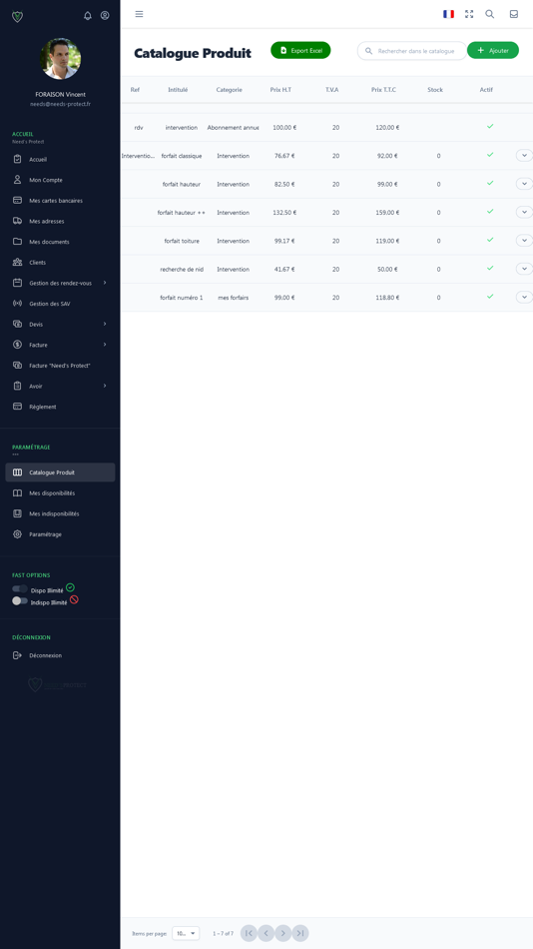Click the Export Excel button
The height and width of the screenshot is (949, 533).
pos(300,50)
